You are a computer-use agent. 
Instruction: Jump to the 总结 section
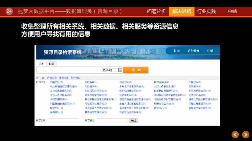click(x=232, y=11)
